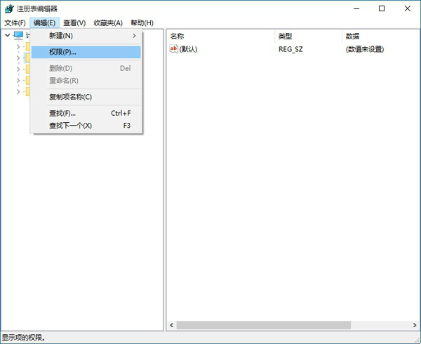The height and width of the screenshot is (344, 421).
Task: Click the horizontal scrollbar thumb
Action: click(263, 325)
